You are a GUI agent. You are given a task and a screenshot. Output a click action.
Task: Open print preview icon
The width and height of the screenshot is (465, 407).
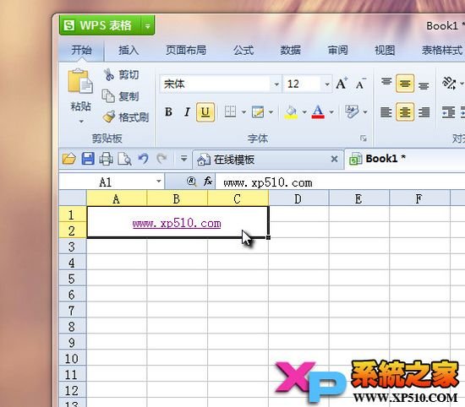124,159
